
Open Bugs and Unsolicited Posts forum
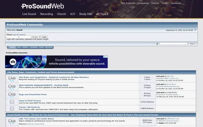click(33, 94)
